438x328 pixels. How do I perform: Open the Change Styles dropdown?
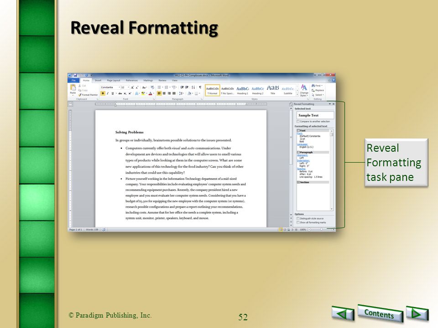pyautogui.click(x=304, y=91)
